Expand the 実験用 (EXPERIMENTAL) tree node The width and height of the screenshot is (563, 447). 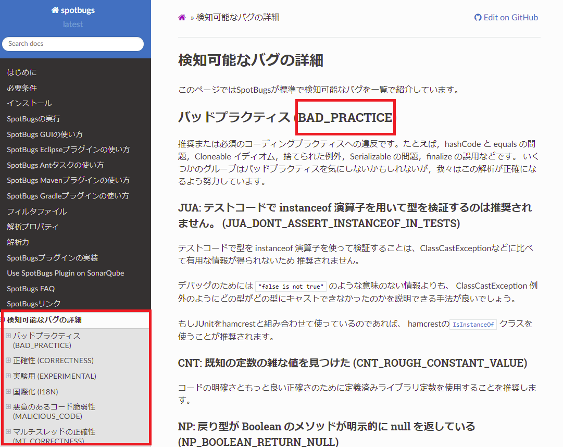point(8,376)
